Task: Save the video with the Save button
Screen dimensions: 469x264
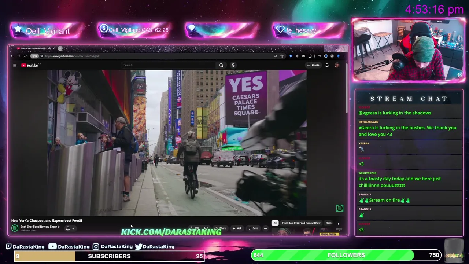Action: [x=253, y=228]
